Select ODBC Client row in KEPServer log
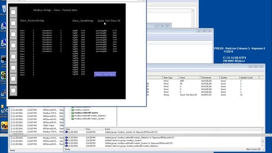The image size is (272, 153). pos(37,125)
